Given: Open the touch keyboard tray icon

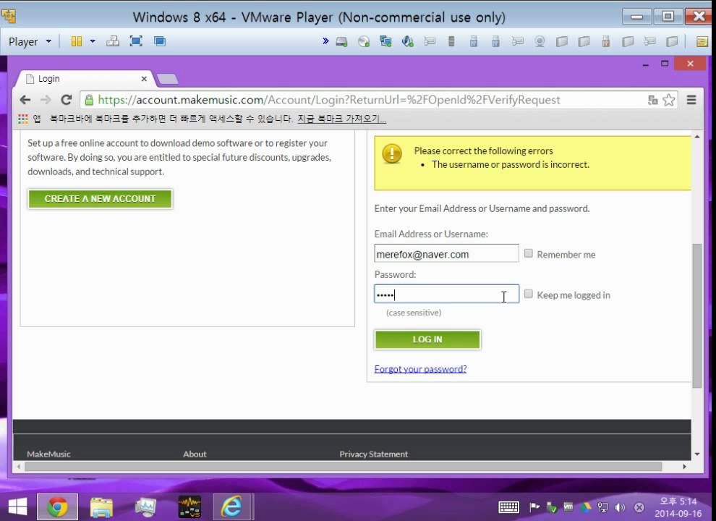Looking at the screenshot, I should (508, 507).
